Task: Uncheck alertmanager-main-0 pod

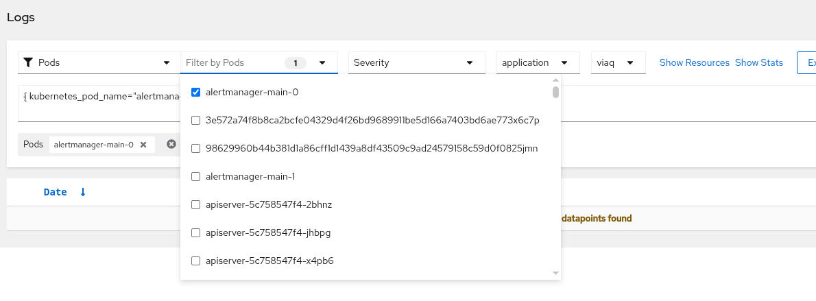Action: (x=196, y=92)
